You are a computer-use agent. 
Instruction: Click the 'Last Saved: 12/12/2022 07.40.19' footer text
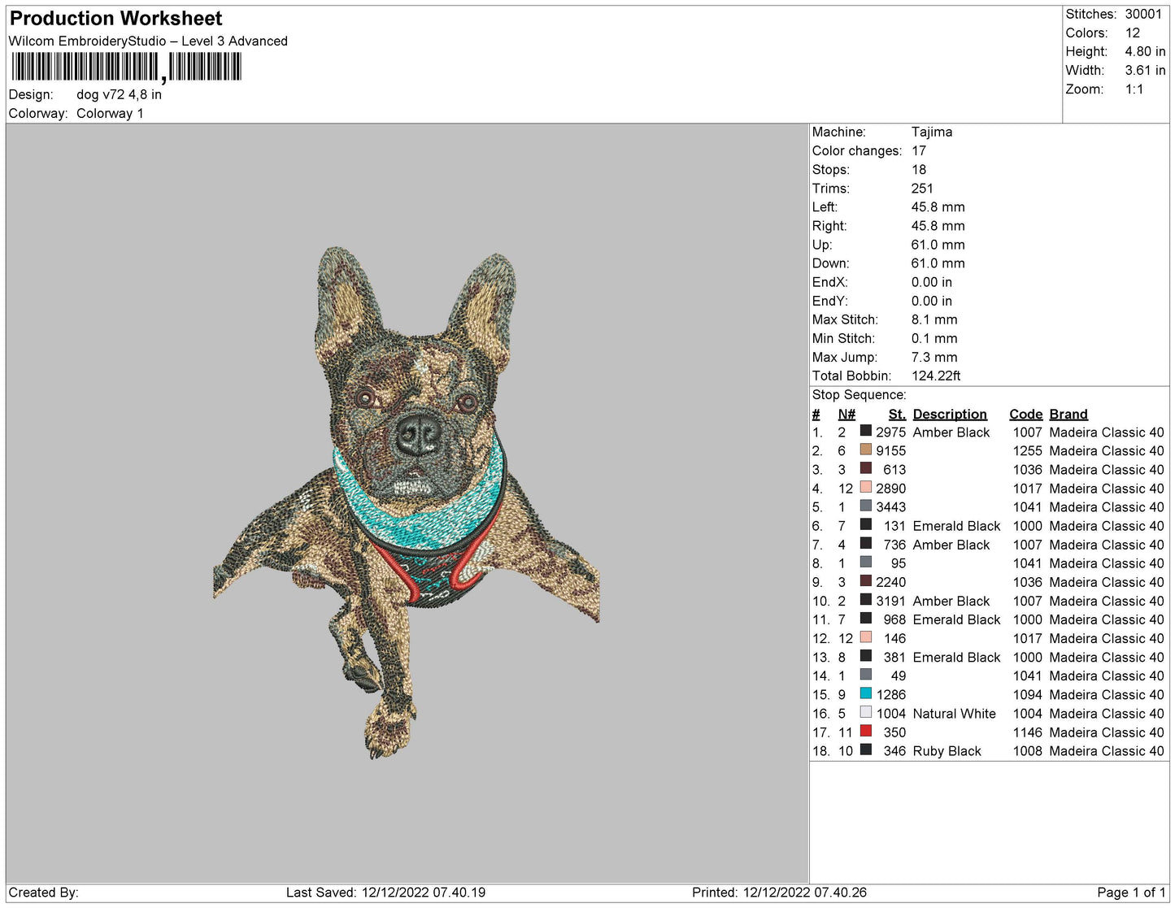[x=385, y=892]
